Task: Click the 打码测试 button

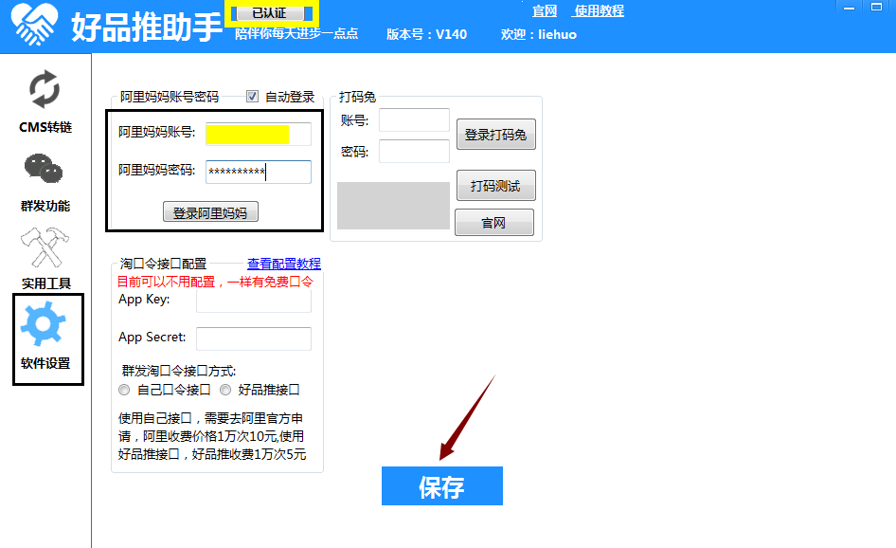Action: (496, 186)
